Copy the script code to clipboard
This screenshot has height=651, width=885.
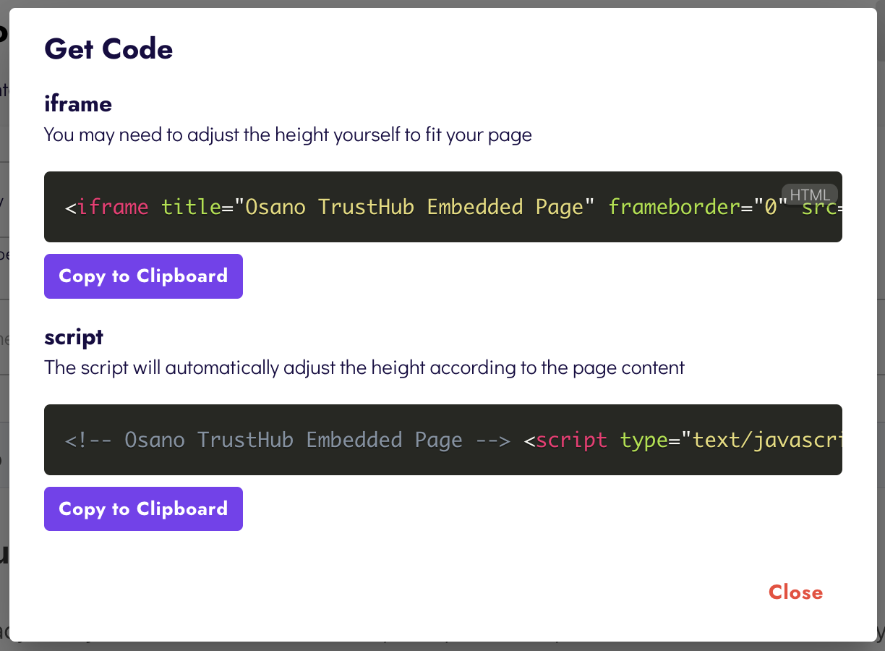143,509
